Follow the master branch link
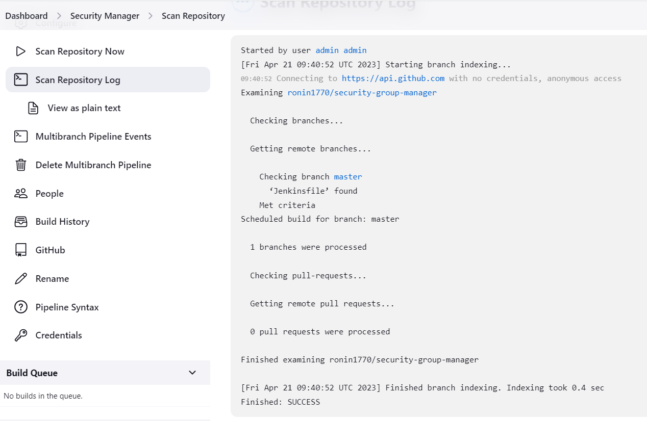The width and height of the screenshot is (647, 421). 348,177
